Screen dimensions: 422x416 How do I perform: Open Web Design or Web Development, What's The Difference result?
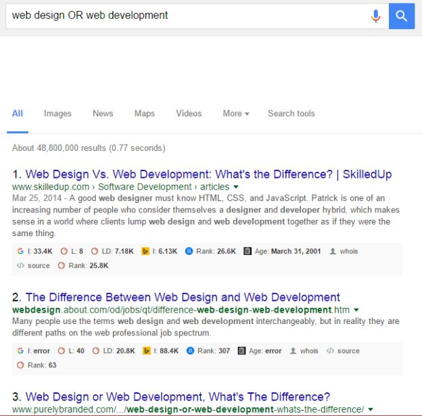[x=178, y=397]
